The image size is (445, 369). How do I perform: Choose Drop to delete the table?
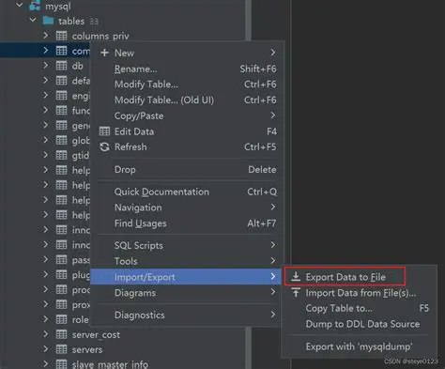[x=187, y=170]
